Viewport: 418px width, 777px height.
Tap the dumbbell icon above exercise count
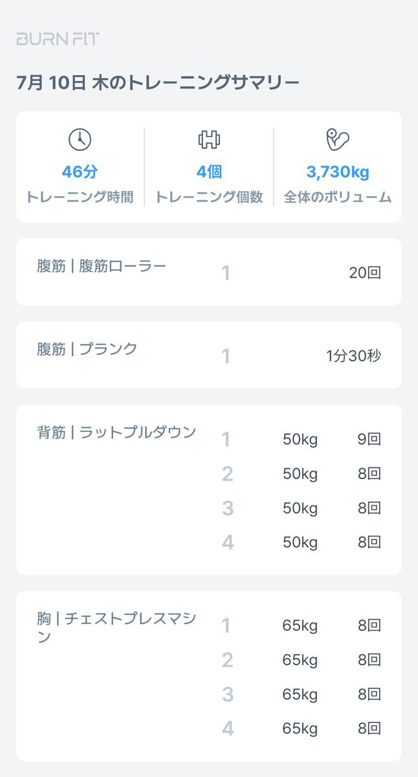click(x=209, y=140)
